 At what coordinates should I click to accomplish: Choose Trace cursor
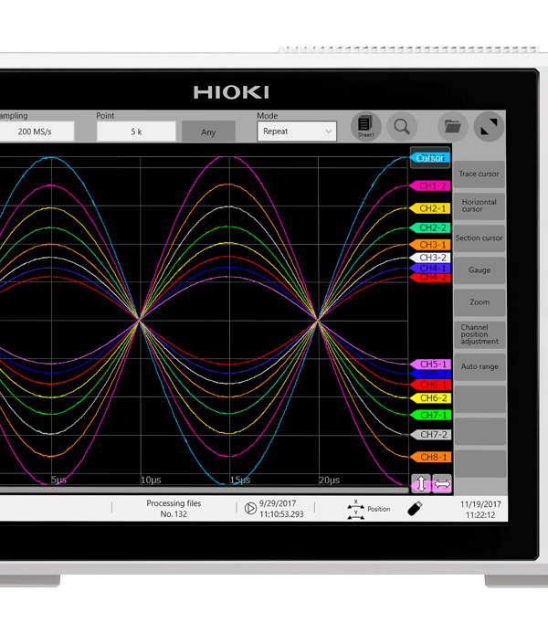pyautogui.click(x=479, y=174)
